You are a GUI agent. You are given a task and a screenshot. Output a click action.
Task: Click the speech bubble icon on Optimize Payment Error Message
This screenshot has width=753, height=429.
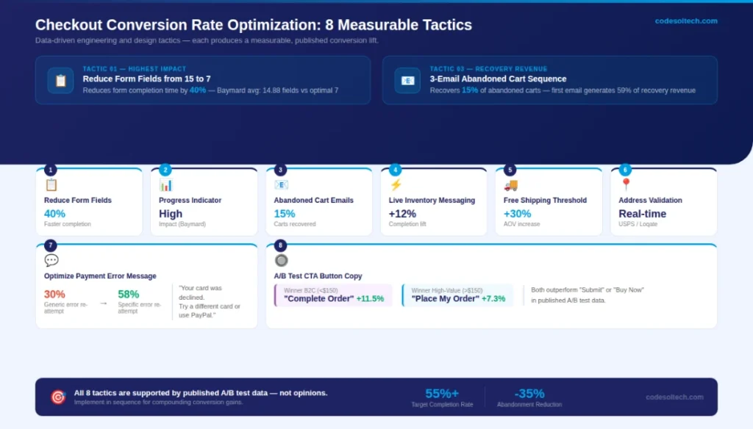(x=51, y=259)
